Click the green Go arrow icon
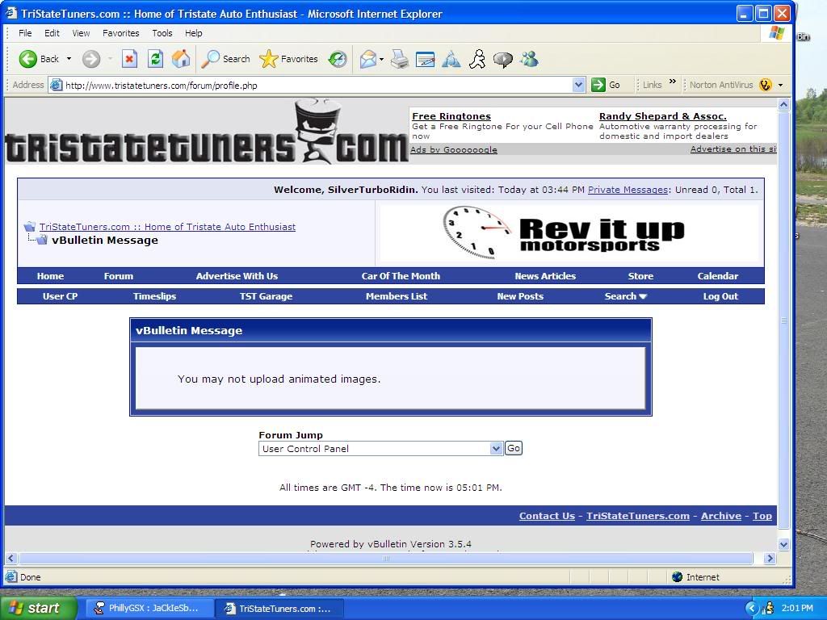Screen dimensions: 827x620 pos(598,84)
